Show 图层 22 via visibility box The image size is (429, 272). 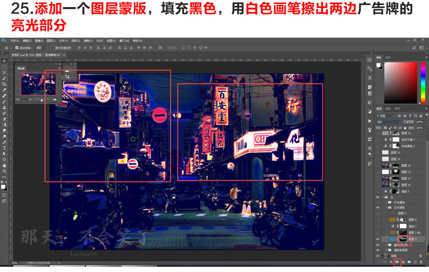378,152
